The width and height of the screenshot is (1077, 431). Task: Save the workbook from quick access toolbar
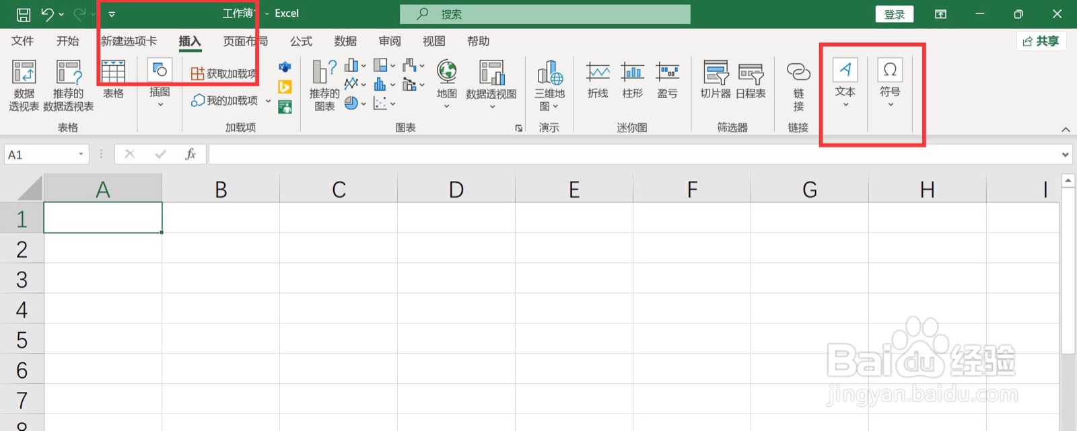[x=24, y=14]
